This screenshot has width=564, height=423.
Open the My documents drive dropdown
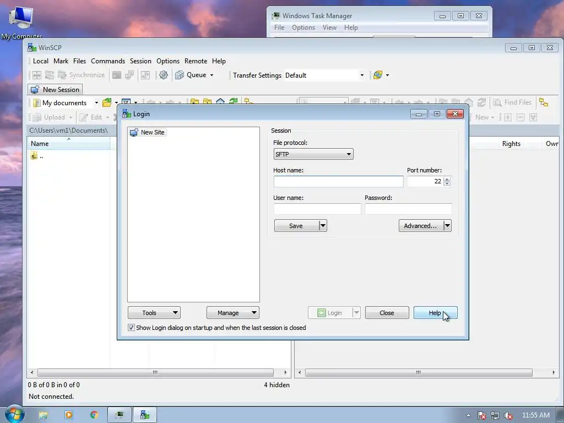pos(96,103)
